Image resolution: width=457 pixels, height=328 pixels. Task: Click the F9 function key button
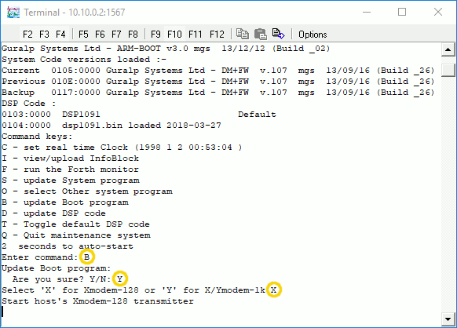coord(155,35)
